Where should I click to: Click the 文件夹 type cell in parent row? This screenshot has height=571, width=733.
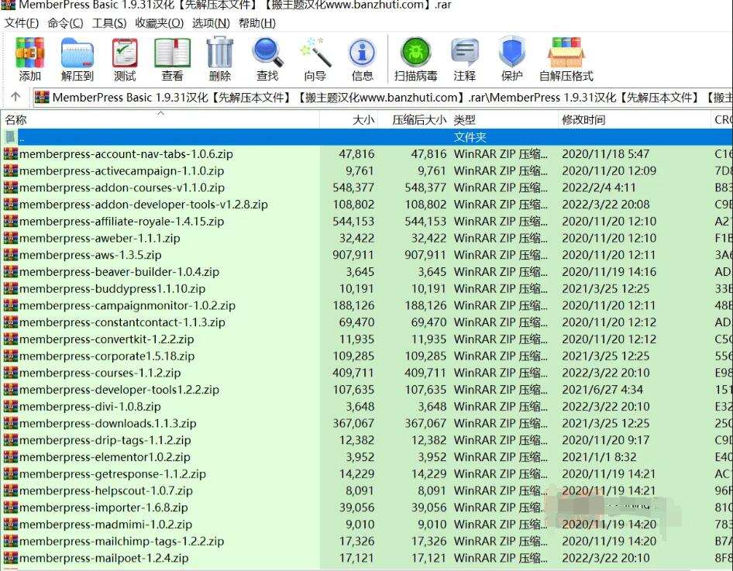pos(470,137)
